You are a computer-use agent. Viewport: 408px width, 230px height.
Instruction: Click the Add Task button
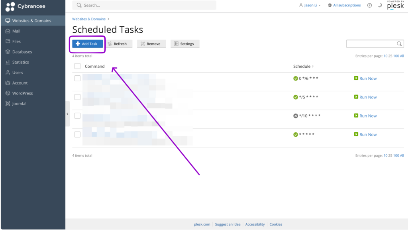tap(87, 44)
